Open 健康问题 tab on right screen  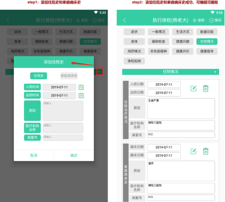(183, 41)
